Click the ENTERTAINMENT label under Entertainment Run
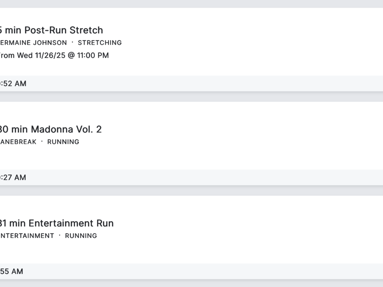The image size is (383, 287). (x=27, y=236)
